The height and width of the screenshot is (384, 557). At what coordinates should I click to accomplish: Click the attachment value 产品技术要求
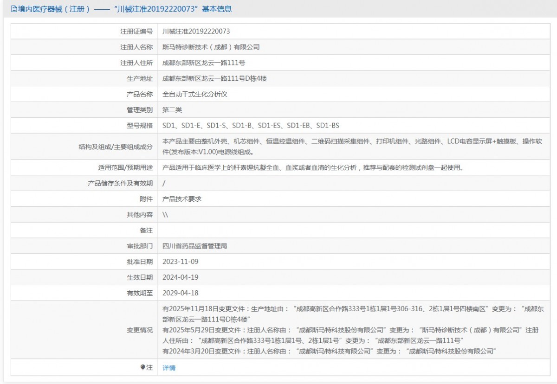182,199
